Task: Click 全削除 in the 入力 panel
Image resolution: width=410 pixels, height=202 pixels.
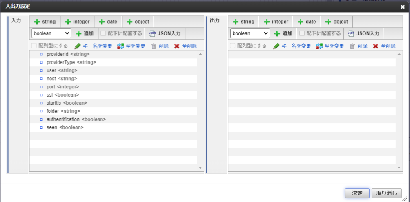Action: pyautogui.click(x=185, y=46)
